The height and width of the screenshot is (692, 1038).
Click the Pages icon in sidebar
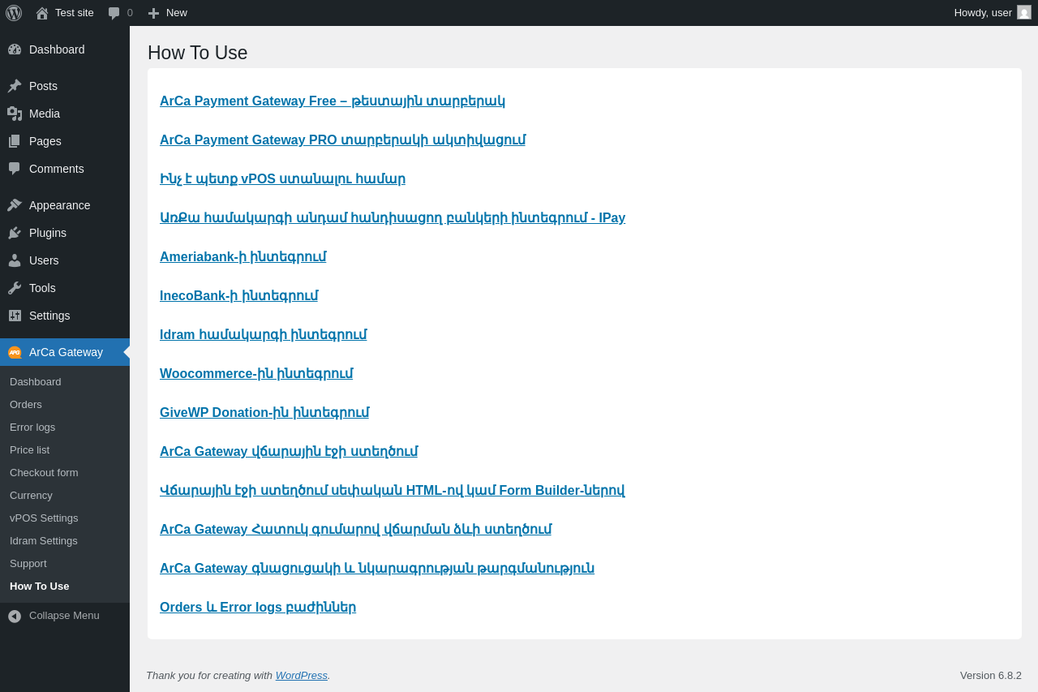(x=15, y=141)
